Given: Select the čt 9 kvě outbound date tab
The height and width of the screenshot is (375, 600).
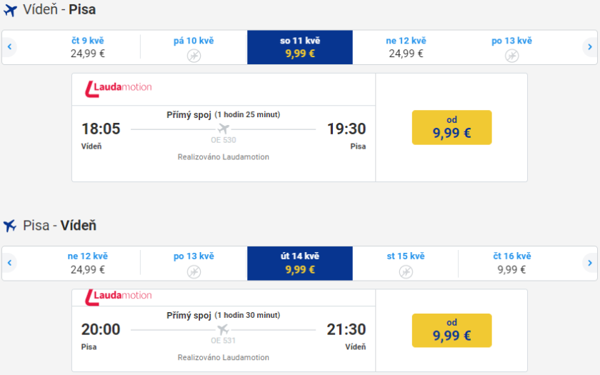Looking at the screenshot, I should click(x=88, y=47).
